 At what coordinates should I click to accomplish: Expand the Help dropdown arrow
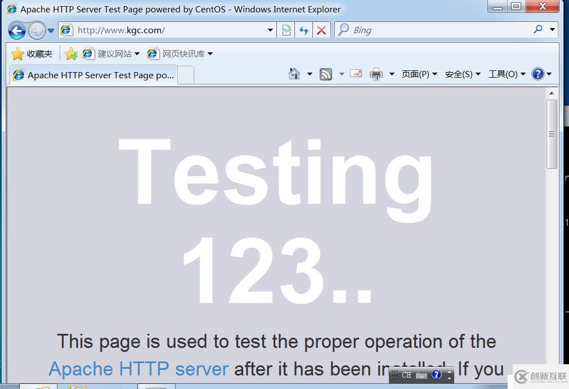coord(549,74)
